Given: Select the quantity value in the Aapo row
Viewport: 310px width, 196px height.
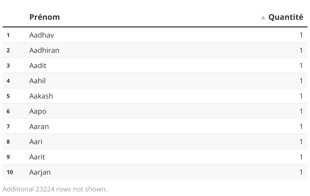Looking at the screenshot, I should click(301, 111).
